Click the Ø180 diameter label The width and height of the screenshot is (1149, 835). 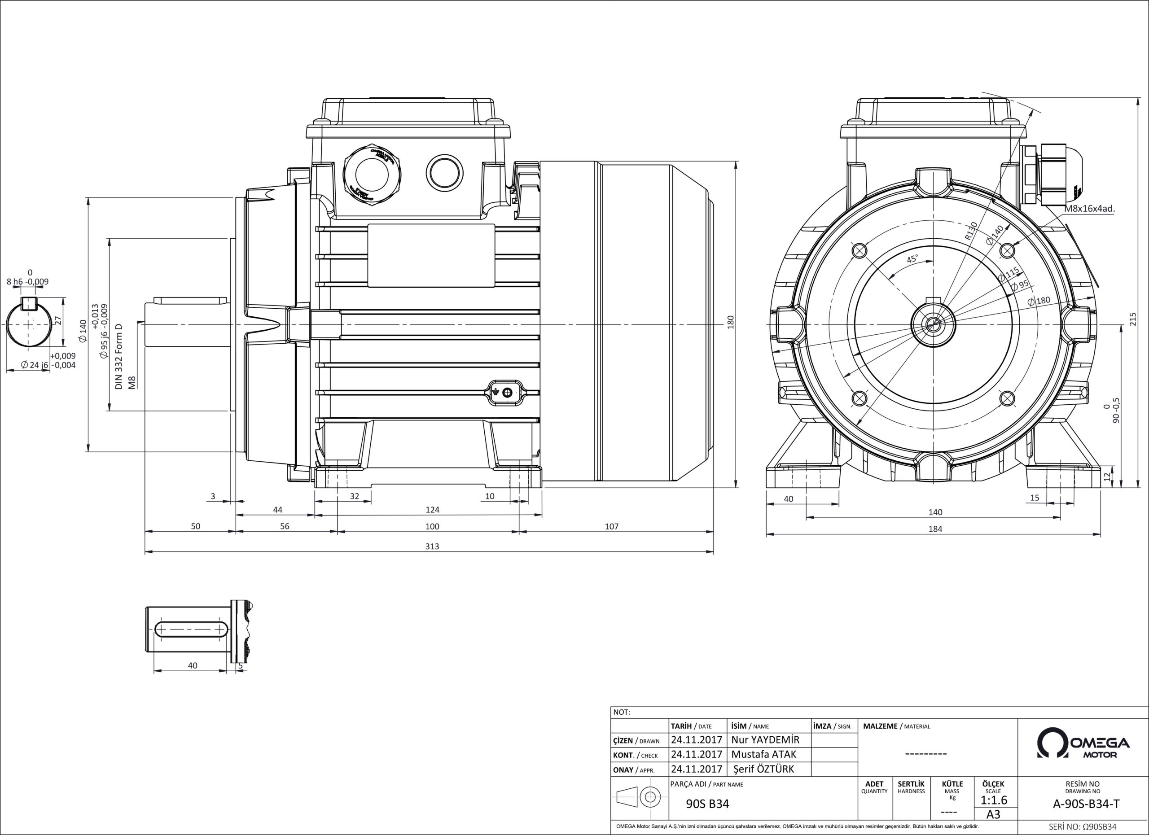1039,301
